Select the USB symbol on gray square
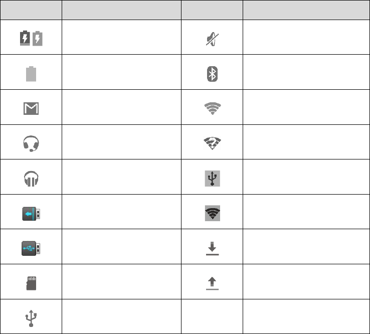Screen dimensions: 370x334 tap(212, 178)
